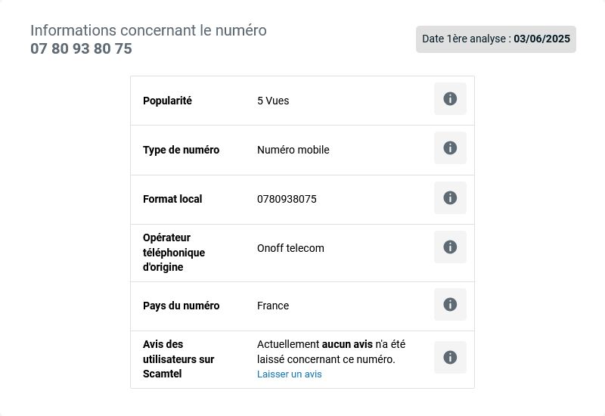Select the Numéro mobile value text
605x416 pixels.
(293, 150)
